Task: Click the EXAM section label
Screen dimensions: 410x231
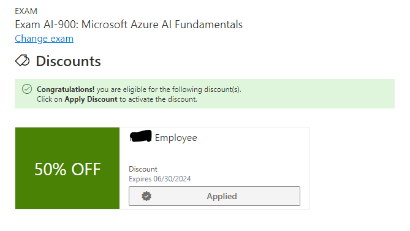Action: click(26, 11)
